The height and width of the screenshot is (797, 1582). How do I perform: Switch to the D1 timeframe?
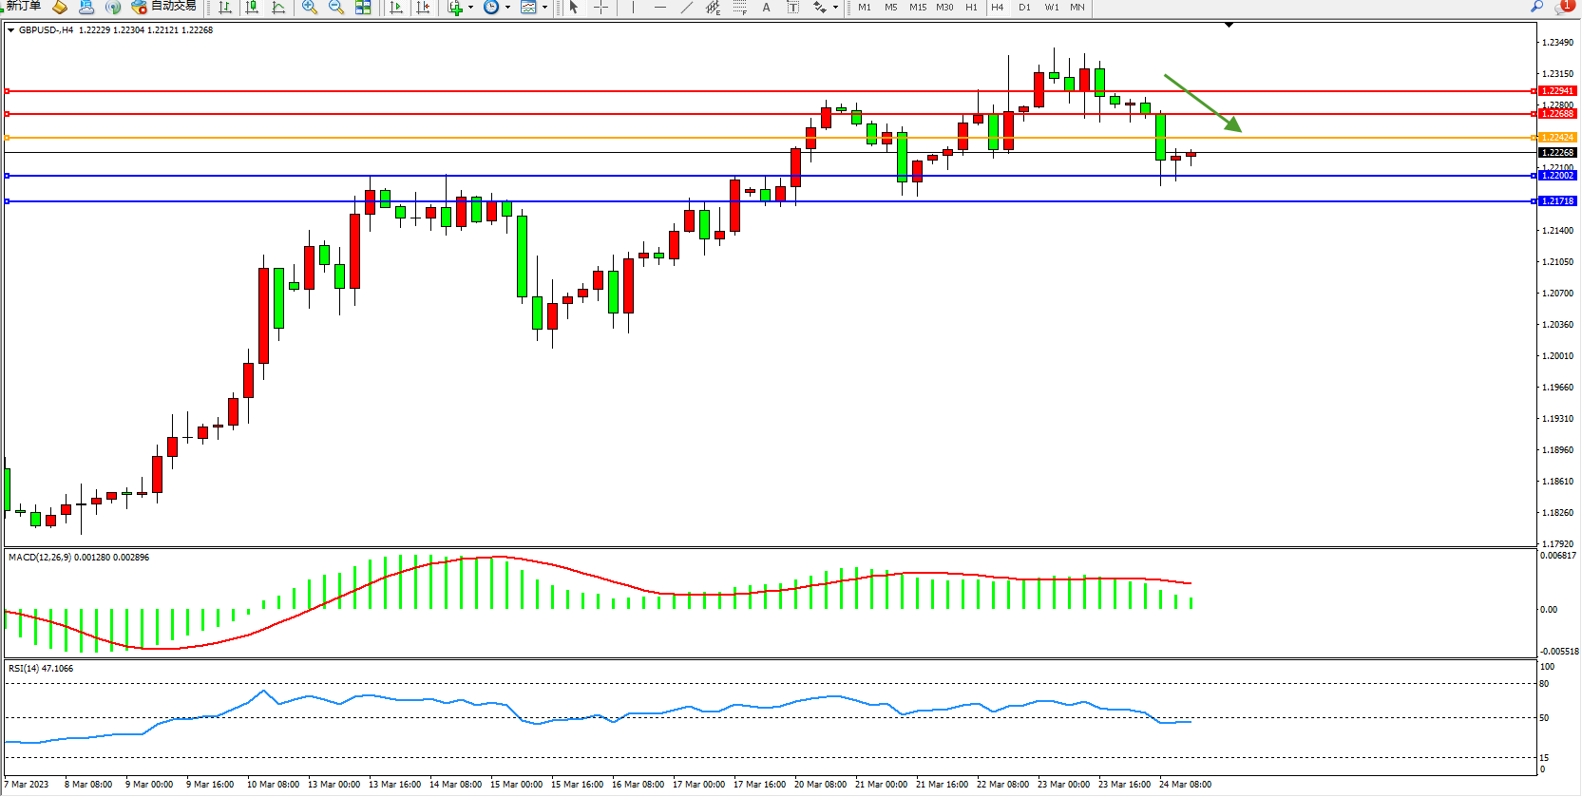(1024, 8)
